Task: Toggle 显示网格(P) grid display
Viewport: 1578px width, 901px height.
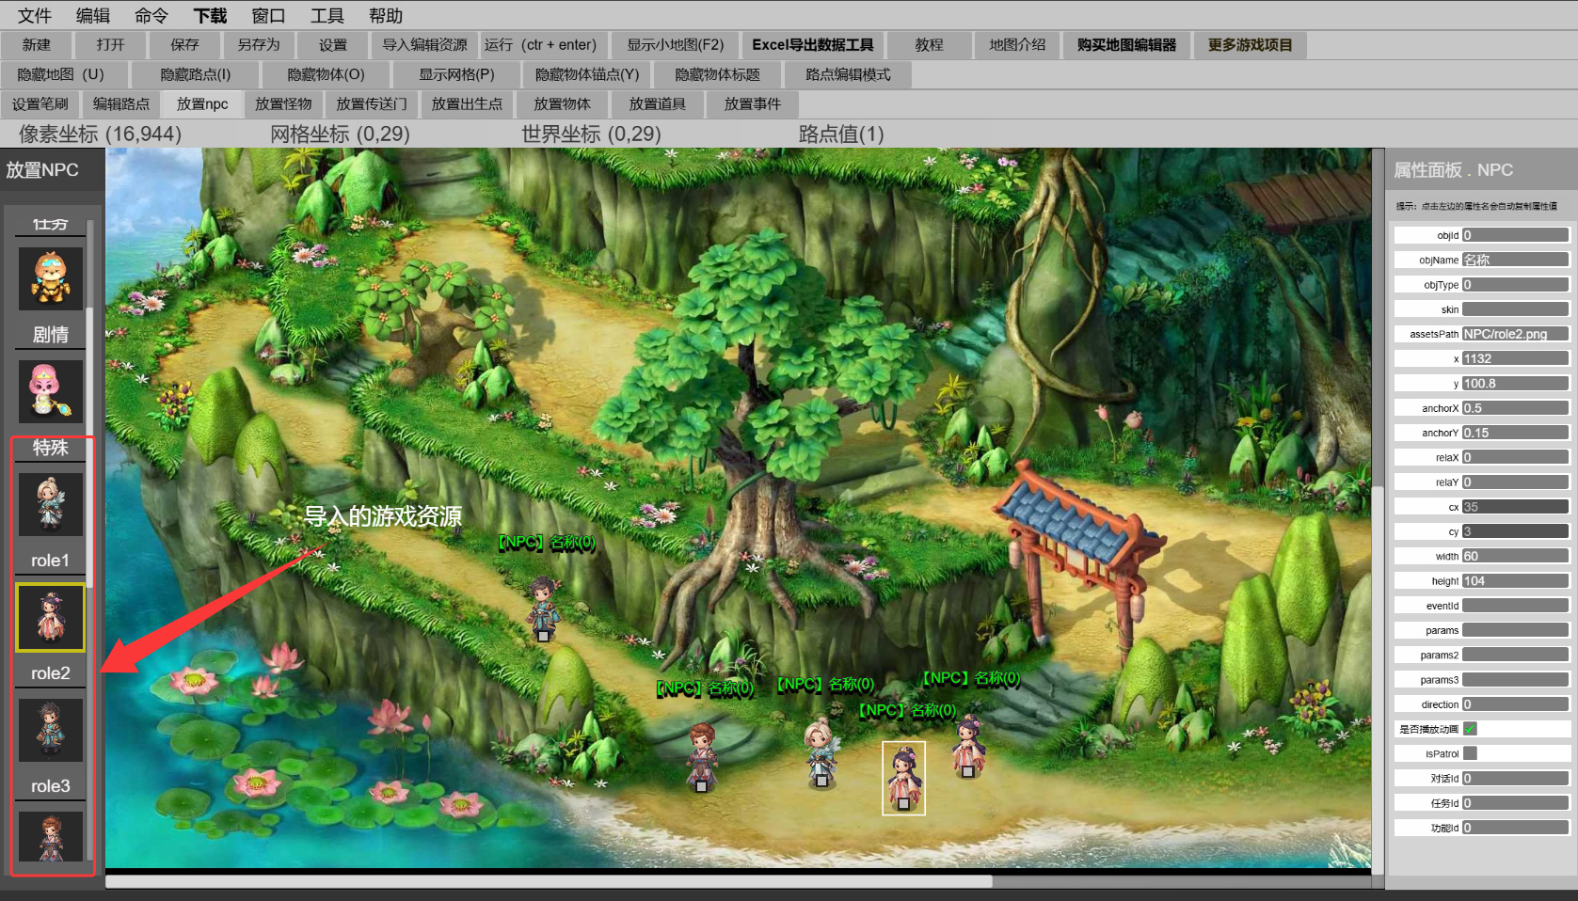Action: [x=456, y=74]
